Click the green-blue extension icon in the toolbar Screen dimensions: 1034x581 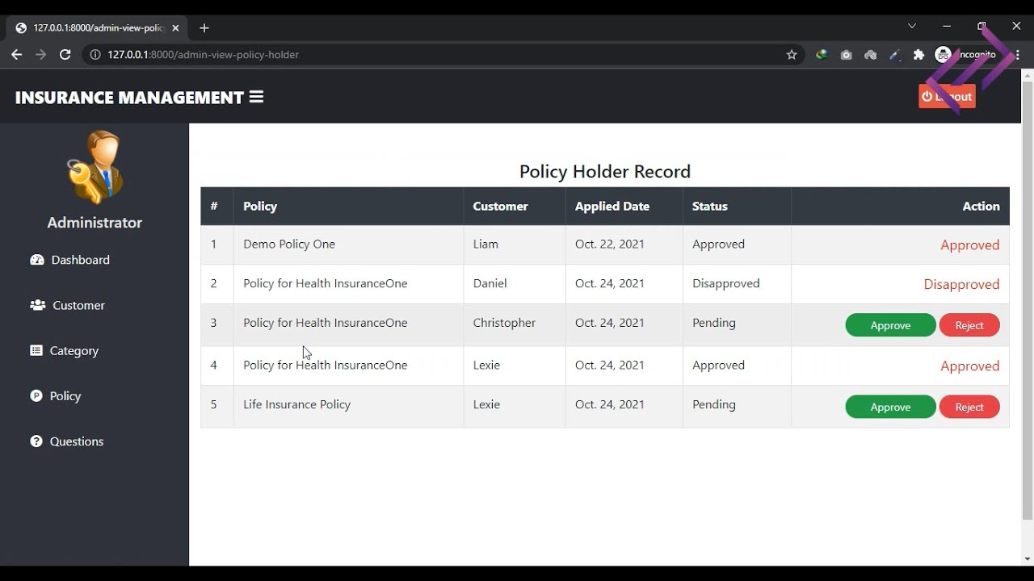click(x=822, y=55)
